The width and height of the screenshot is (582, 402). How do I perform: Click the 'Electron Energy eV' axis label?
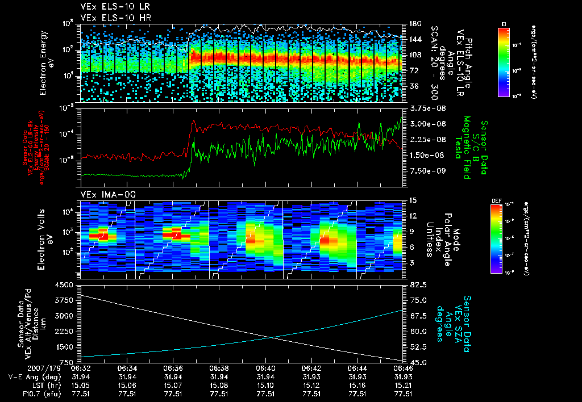click(x=47, y=63)
